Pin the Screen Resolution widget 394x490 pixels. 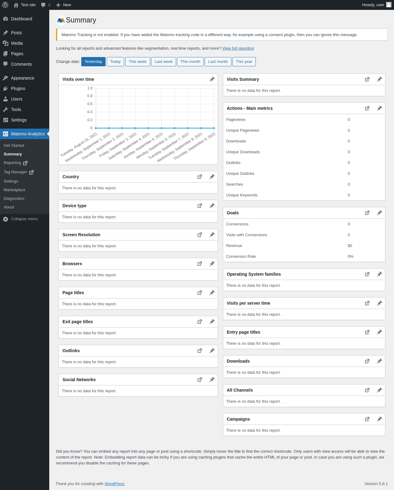pos(212,235)
